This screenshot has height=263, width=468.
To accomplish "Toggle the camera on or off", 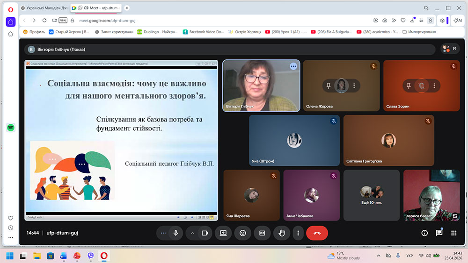I will [205, 233].
